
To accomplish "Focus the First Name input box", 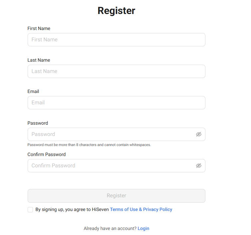I will [x=117, y=40].
